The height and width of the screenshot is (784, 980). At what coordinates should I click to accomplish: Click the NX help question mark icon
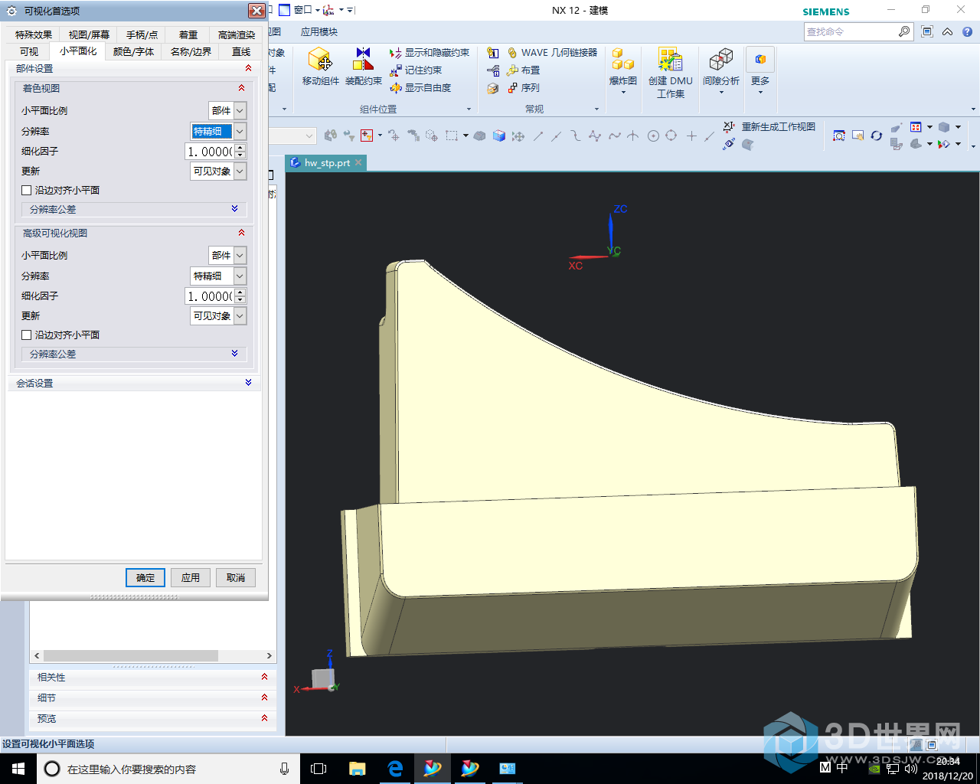[967, 31]
